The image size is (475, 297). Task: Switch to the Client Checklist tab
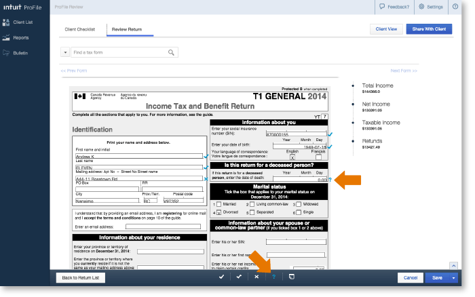point(79,29)
